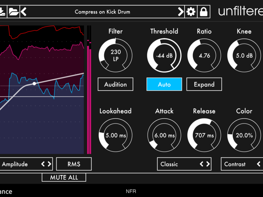Image resolution: width=263 pixels, height=197 pixels.
Task: Go to previous preset with left arrow
Action: tap(23, 12)
